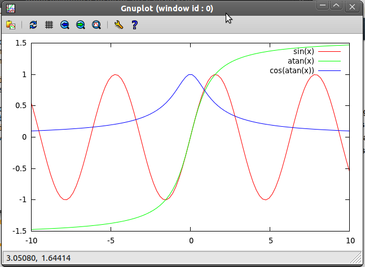Click the blue cos(atan(x)) legend line sample
Screen dimensions: 365x267
tap(329, 70)
